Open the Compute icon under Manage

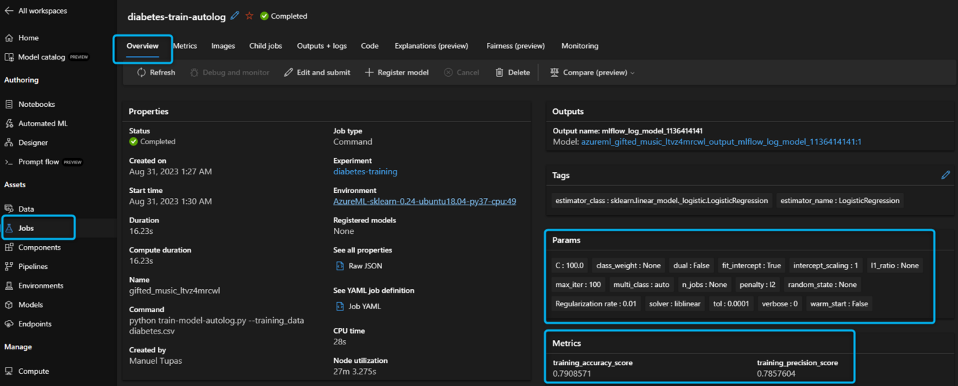pyautogui.click(x=9, y=371)
